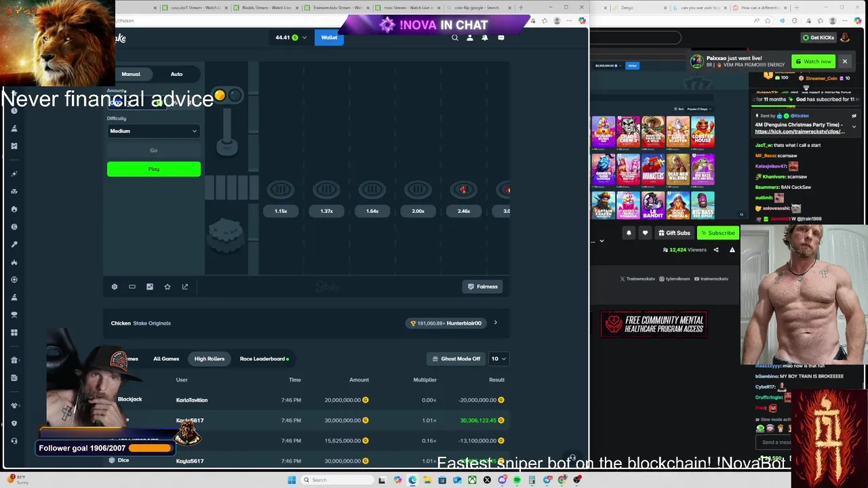The height and width of the screenshot is (488, 868).
Task: Open the user profile icon in Stake header
Action: 470,38
